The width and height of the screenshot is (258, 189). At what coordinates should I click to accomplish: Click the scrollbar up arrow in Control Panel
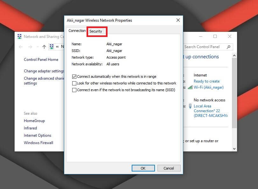point(234,56)
